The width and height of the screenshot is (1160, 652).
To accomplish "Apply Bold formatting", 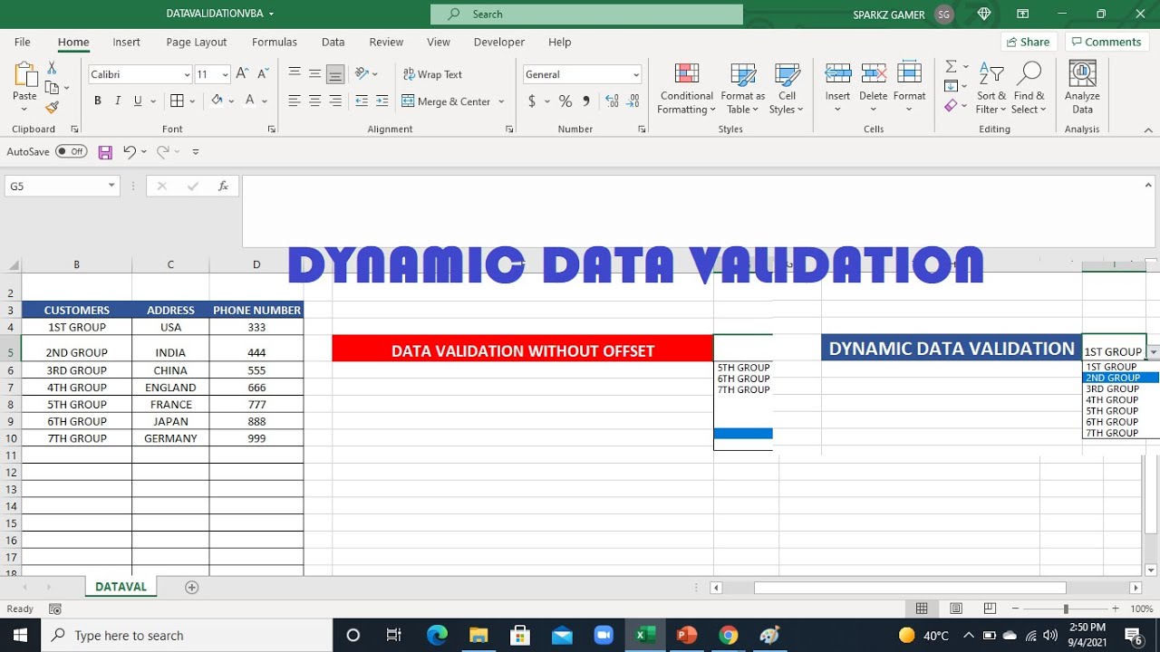I will pyautogui.click(x=98, y=101).
